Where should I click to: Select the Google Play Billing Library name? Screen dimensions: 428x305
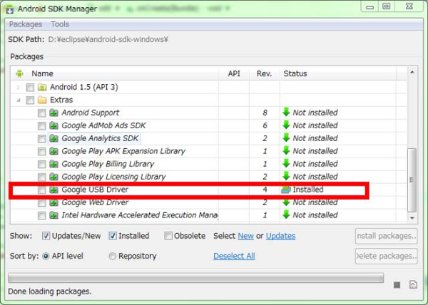pyautogui.click(x=108, y=164)
